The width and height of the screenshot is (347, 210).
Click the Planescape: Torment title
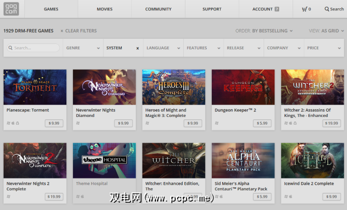pyautogui.click(x=27, y=110)
